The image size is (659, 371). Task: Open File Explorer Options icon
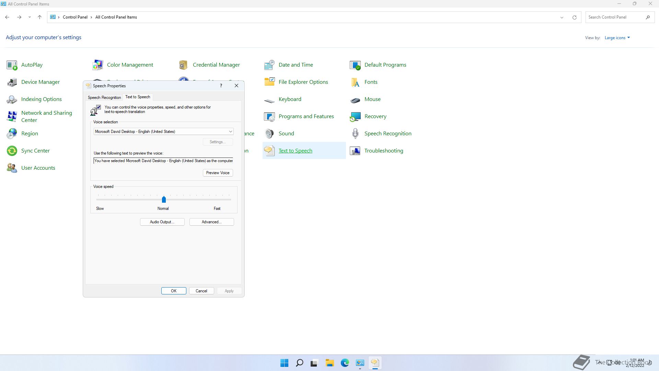(x=269, y=82)
